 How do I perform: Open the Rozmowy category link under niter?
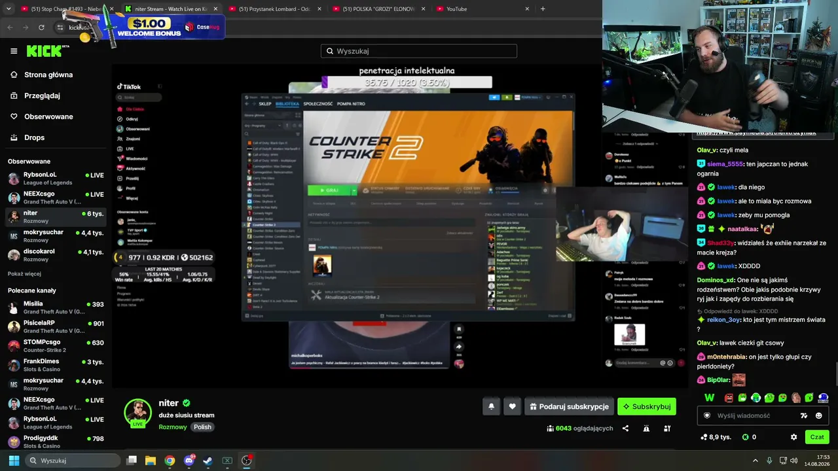(174, 427)
